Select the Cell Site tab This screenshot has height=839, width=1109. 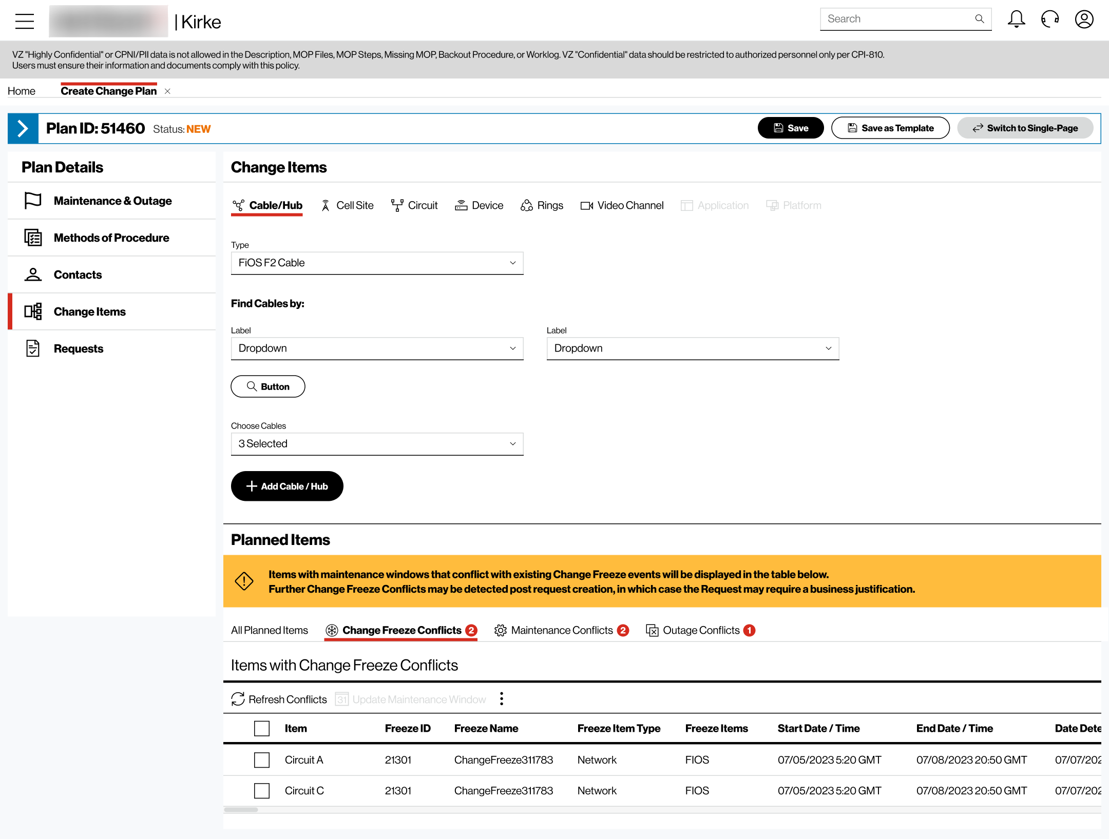[347, 205]
